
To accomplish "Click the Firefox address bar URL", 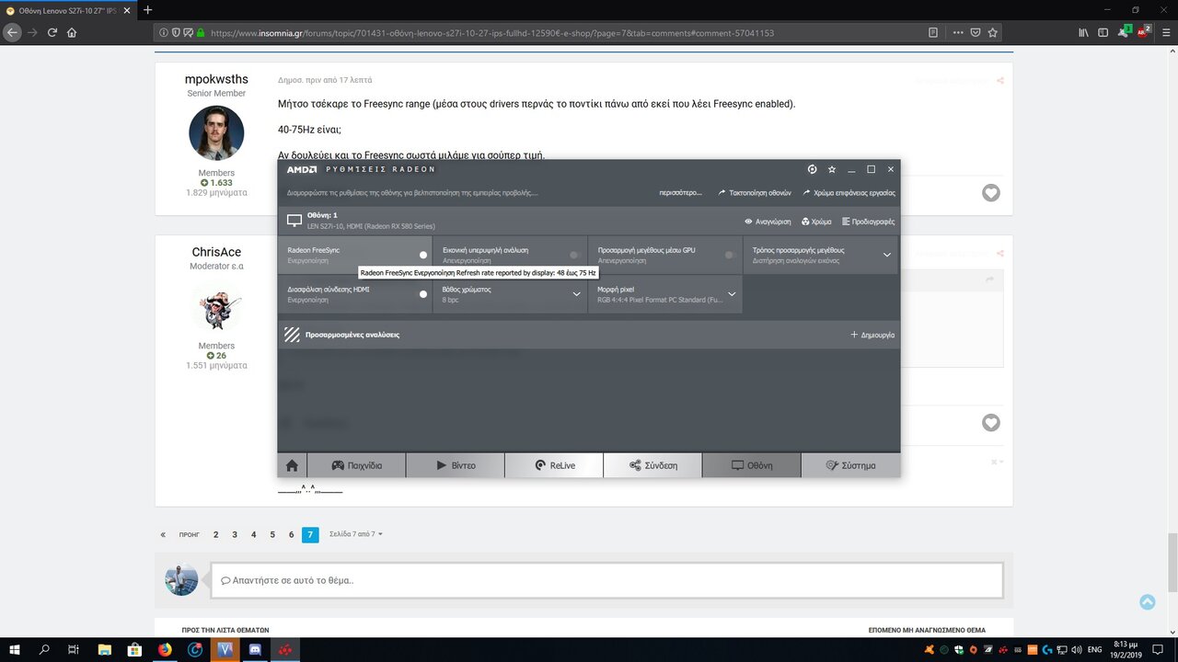I will [x=491, y=32].
